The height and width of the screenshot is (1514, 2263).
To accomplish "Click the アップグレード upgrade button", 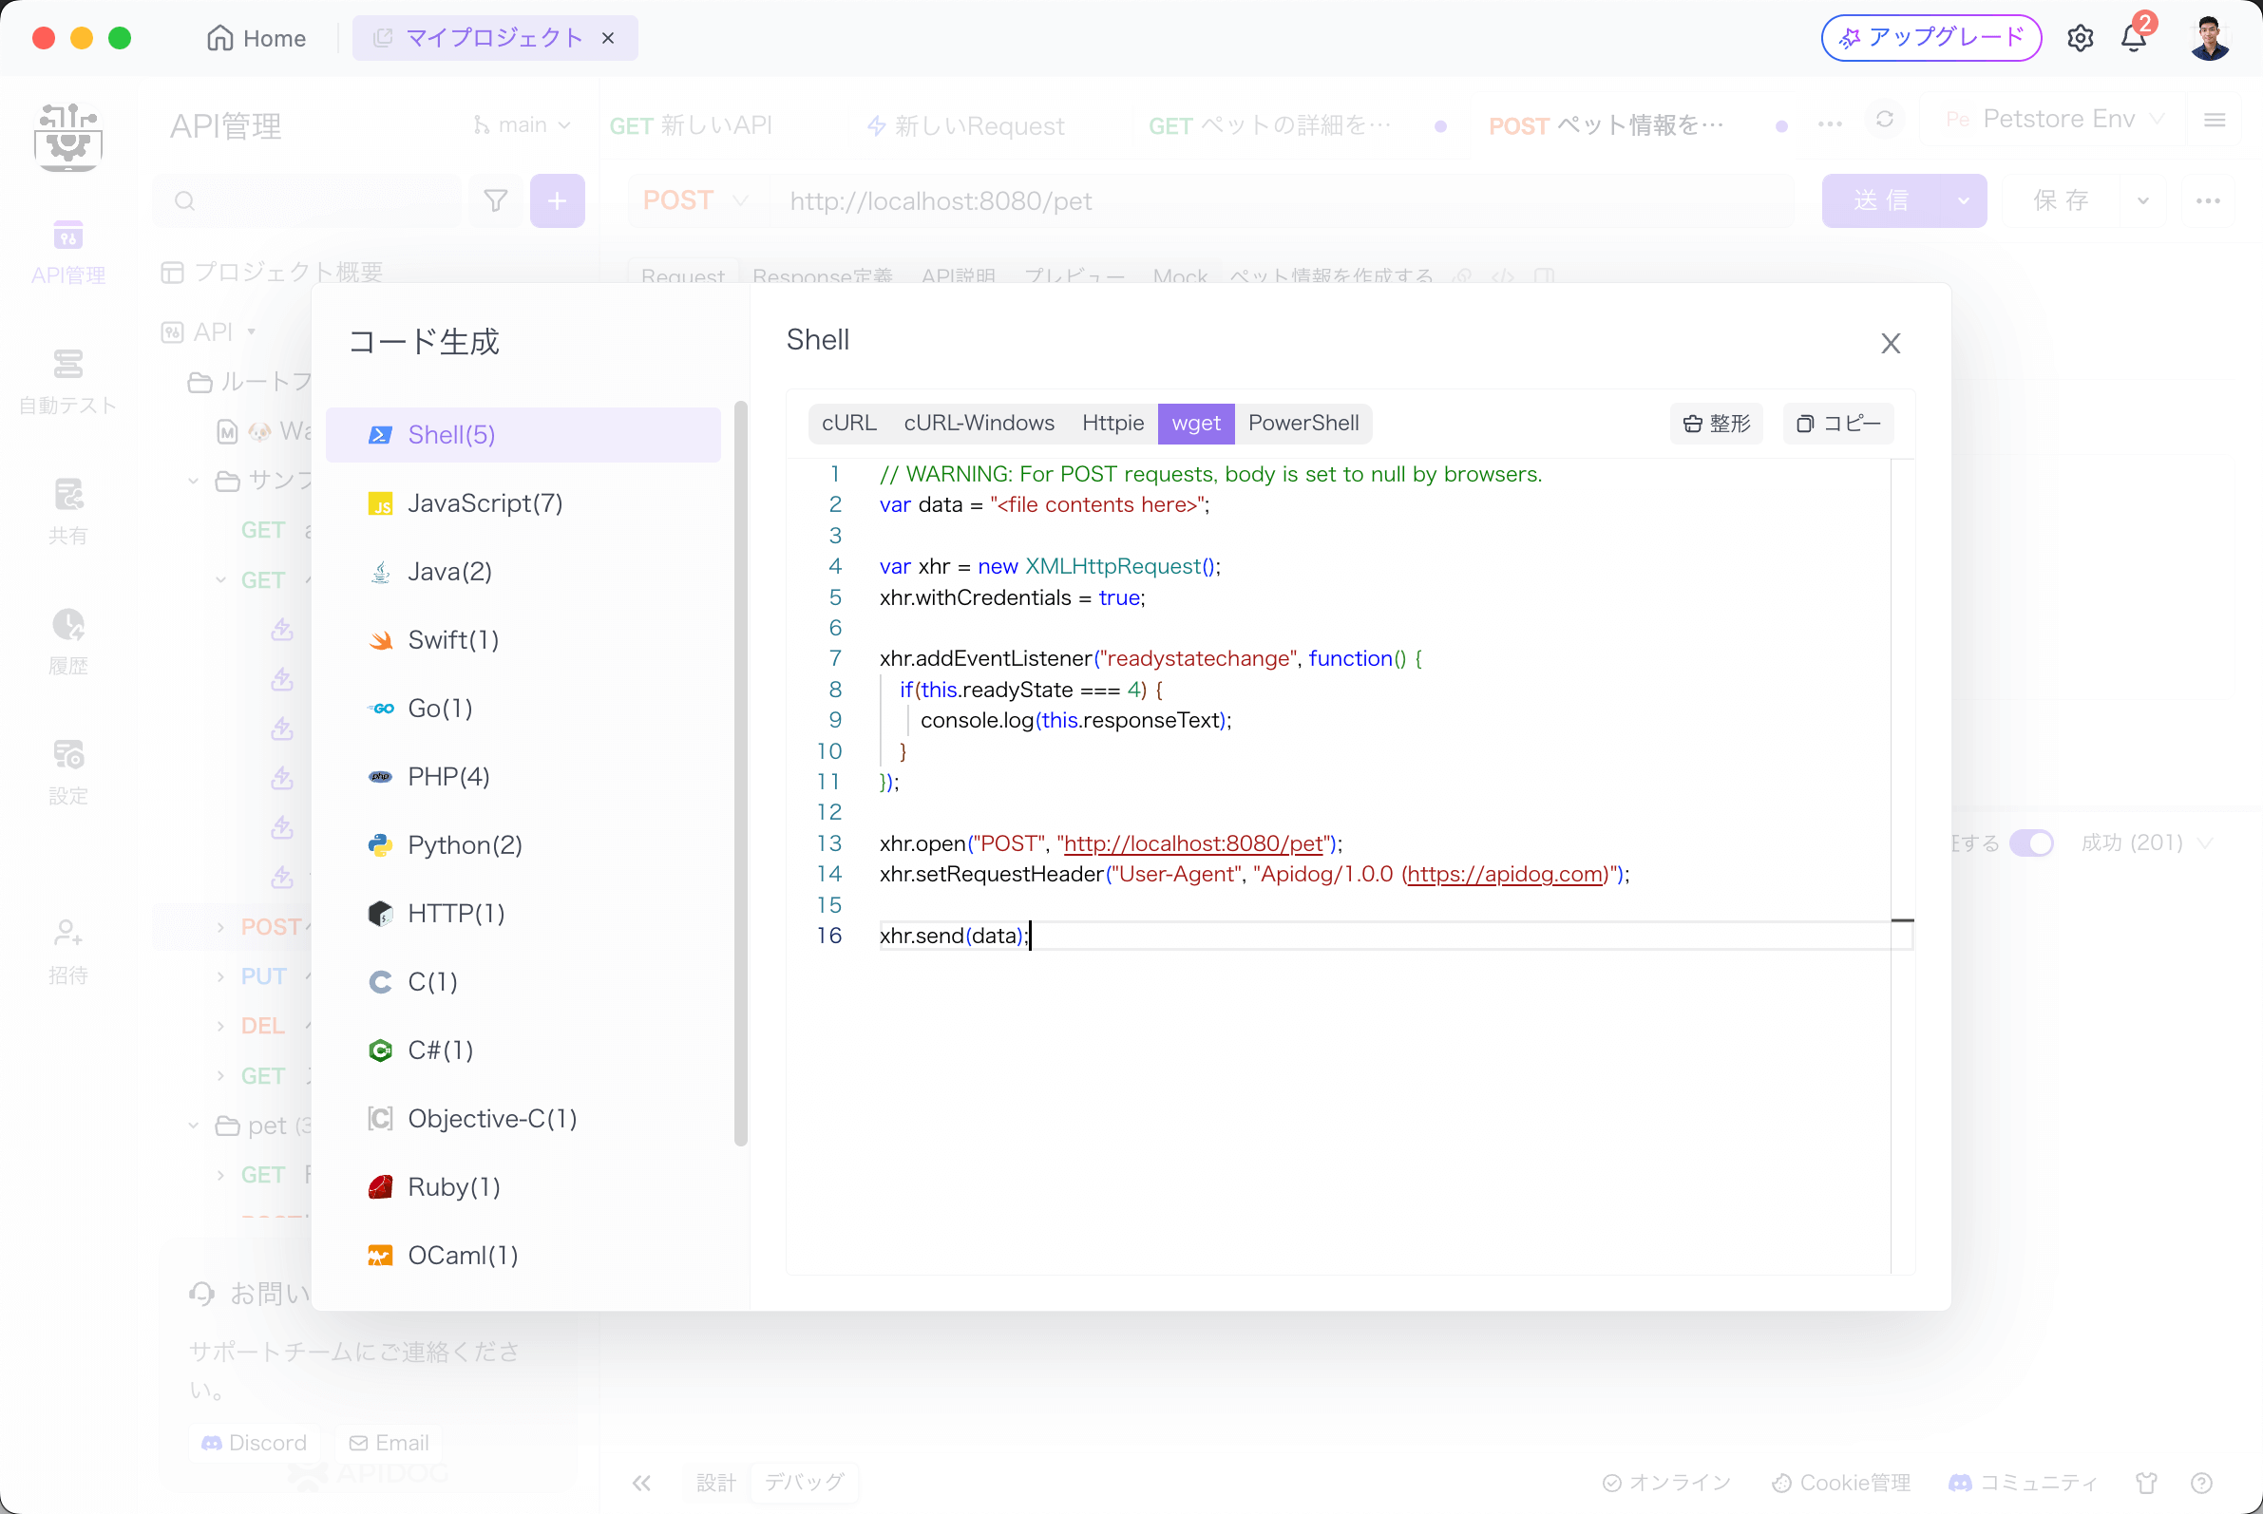I will coord(1930,38).
